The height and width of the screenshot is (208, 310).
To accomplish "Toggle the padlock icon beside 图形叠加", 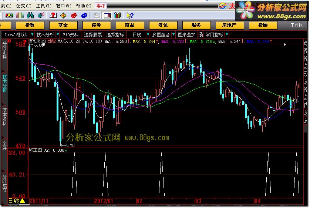I will (x=201, y=34).
